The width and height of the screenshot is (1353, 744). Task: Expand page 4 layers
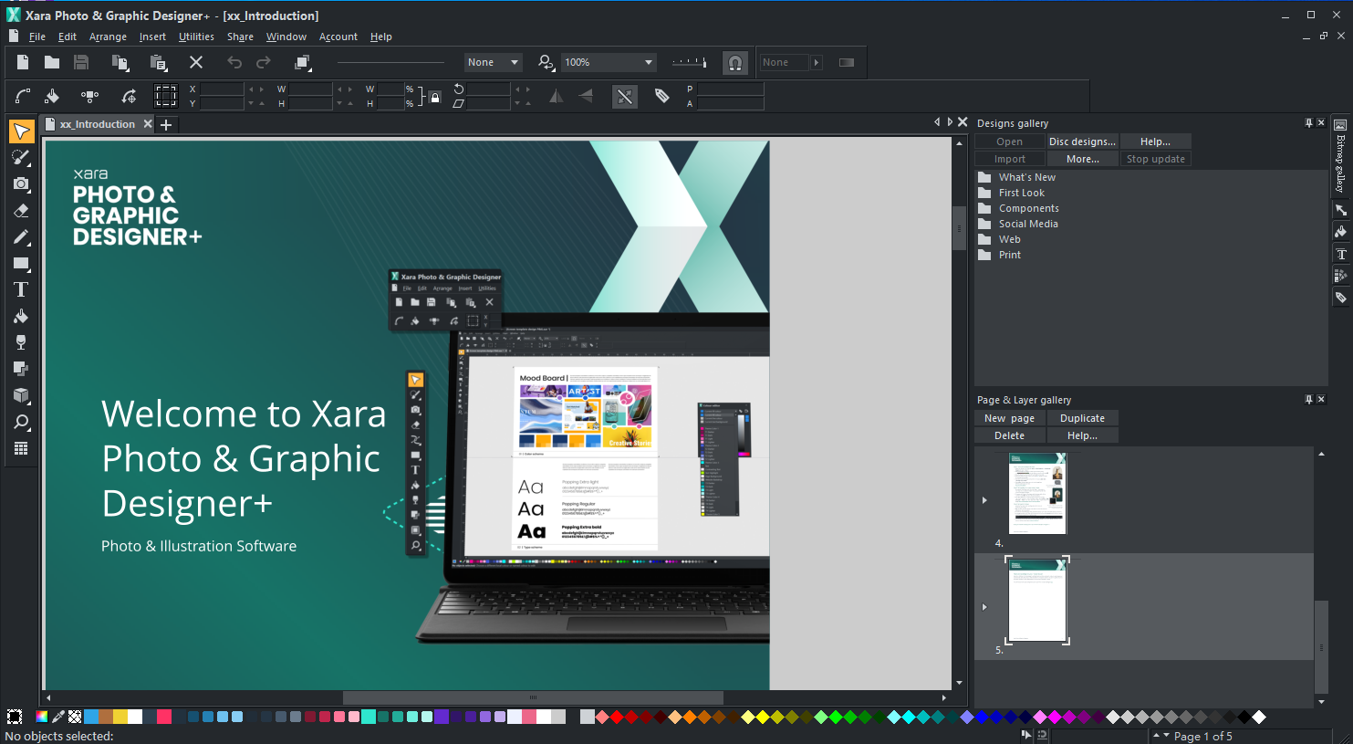(984, 499)
